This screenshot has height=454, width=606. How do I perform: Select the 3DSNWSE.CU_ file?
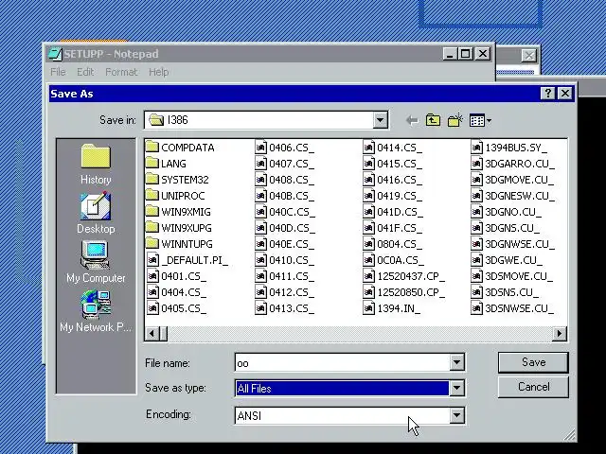[512, 308]
